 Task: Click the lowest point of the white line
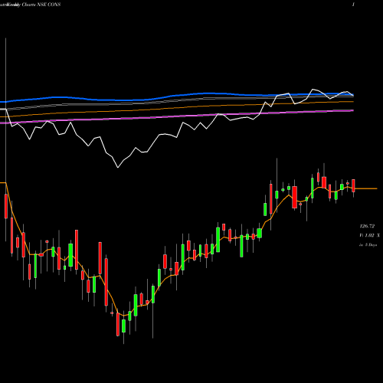click(x=118, y=167)
